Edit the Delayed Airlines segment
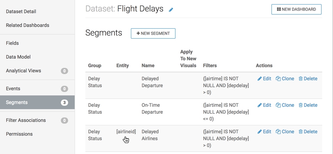The image size is (333, 154). 264,132
